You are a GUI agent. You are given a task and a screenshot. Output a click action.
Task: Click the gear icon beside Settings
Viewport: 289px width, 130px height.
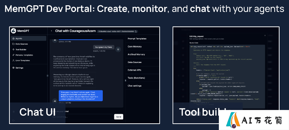[x=13, y=68]
